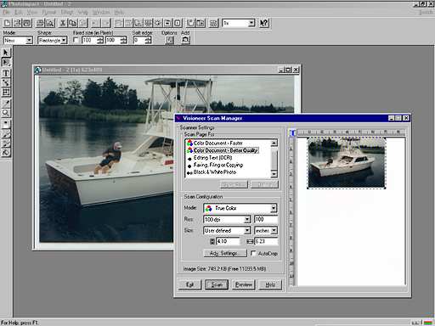
Task: Select the last tool in the tool panel
Action: point(6,153)
